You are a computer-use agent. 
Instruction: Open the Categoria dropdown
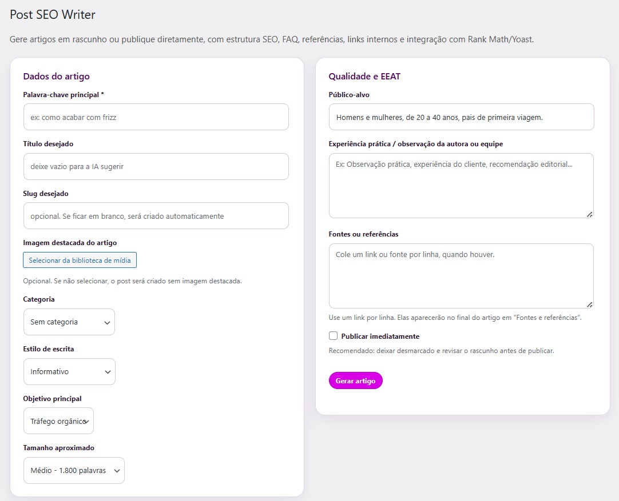click(x=69, y=322)
